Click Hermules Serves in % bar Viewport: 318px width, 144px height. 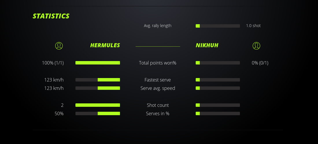98,113
